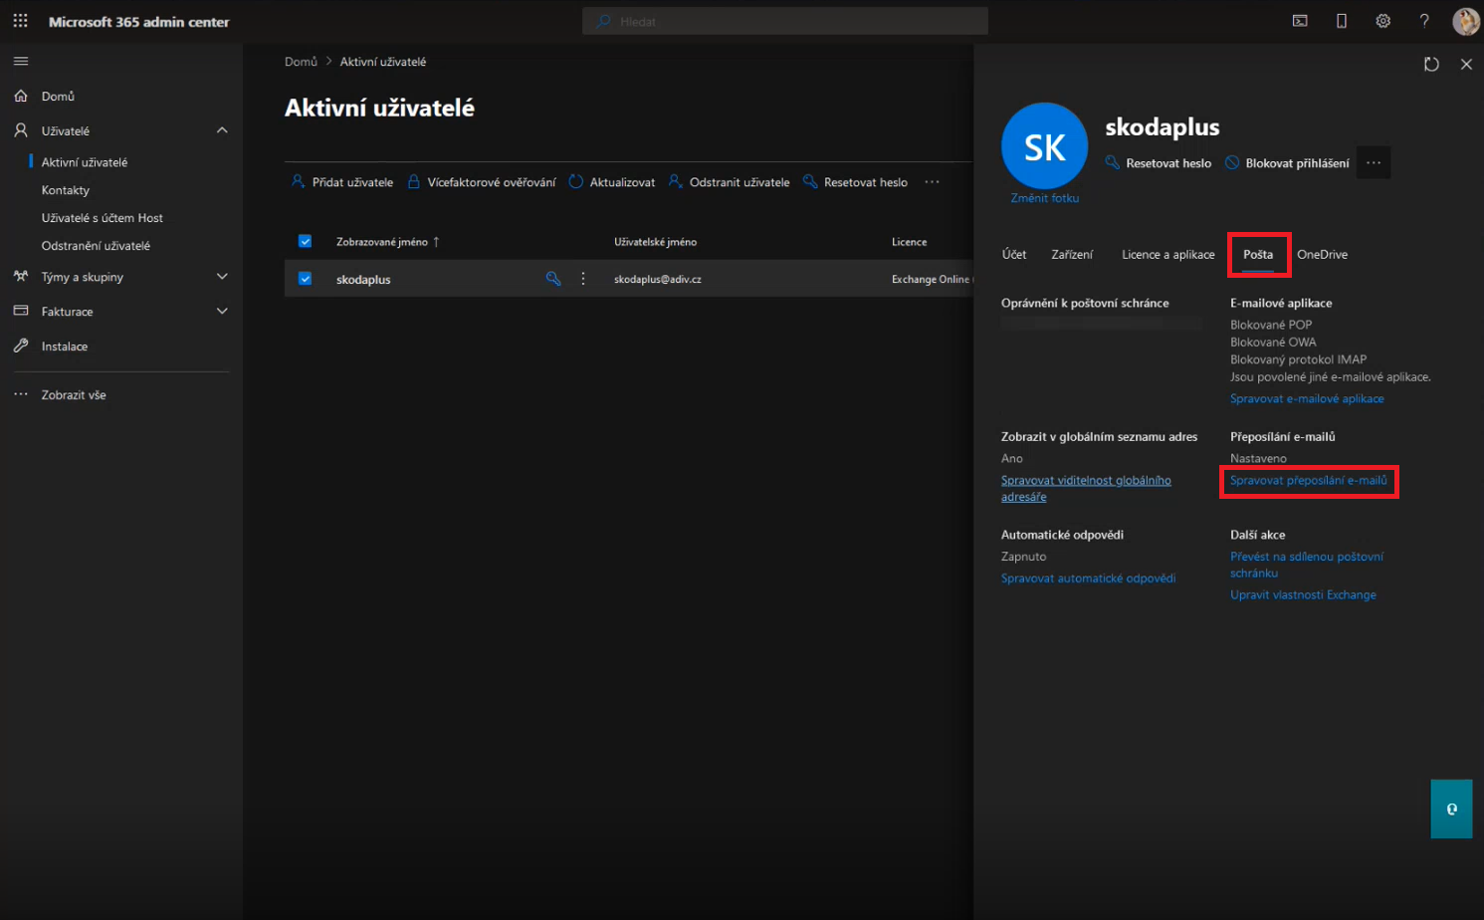The width and height of the screenshot is (1484, 920).
Task: Expand the Týmy a skupiny section
Action: 222,277
